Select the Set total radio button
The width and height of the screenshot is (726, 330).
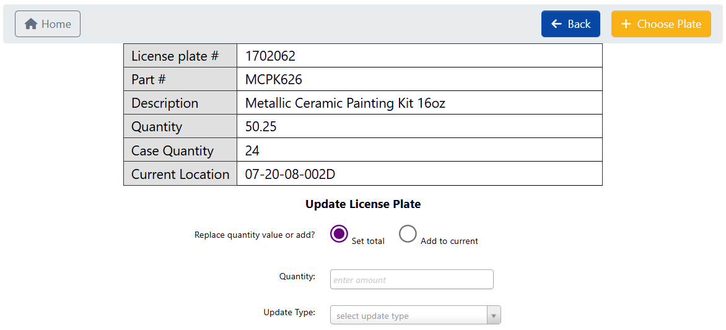click(339, 233)
